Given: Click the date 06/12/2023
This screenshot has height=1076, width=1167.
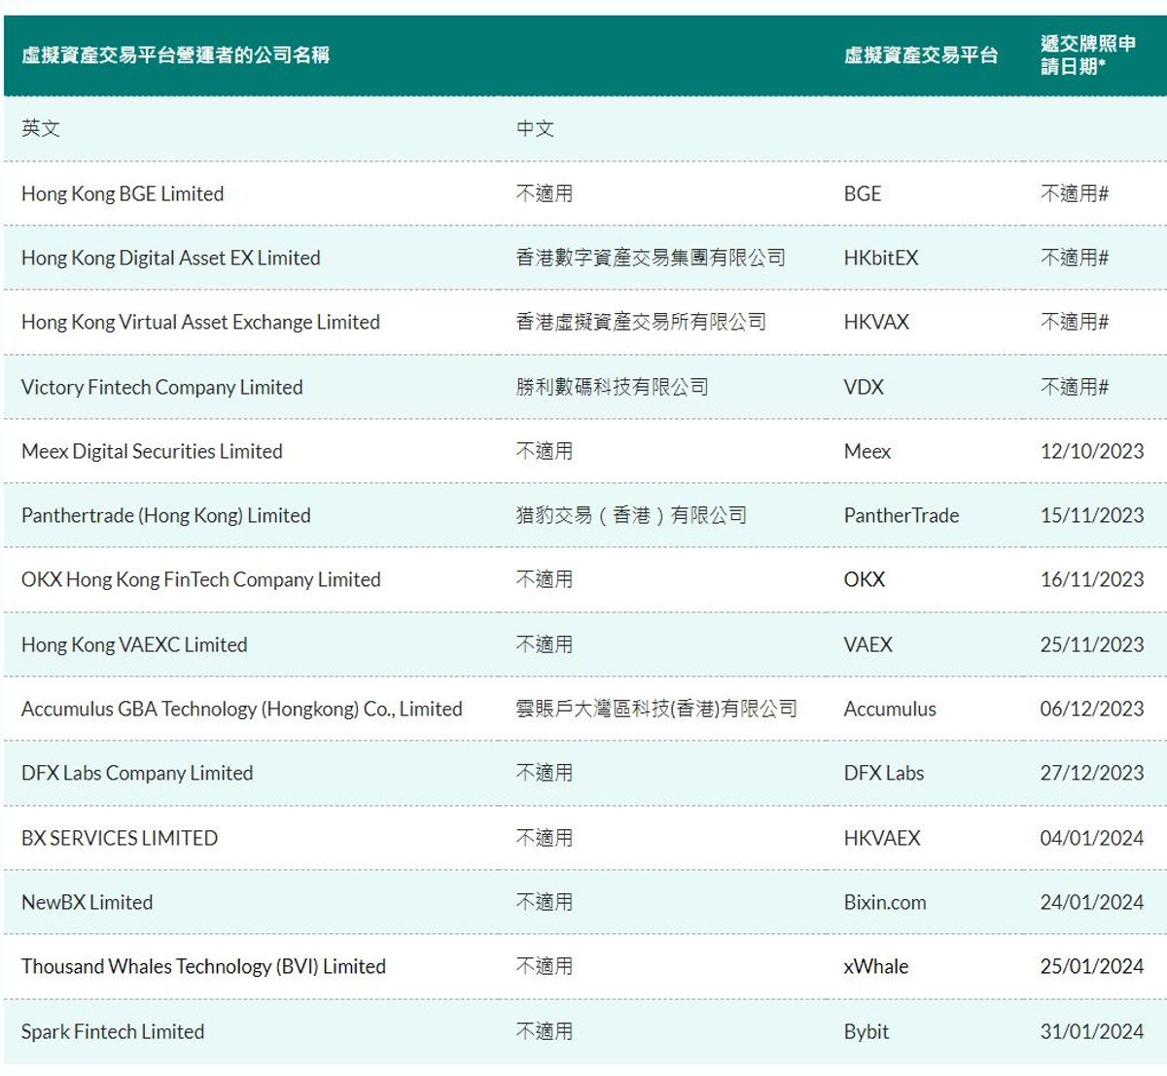Looking at the screenshot, I should click(1092, 709).
